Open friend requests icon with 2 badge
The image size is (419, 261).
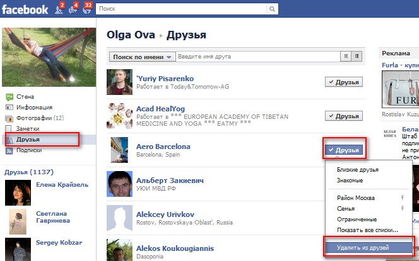pyautogui.click(x=59, y=8)
